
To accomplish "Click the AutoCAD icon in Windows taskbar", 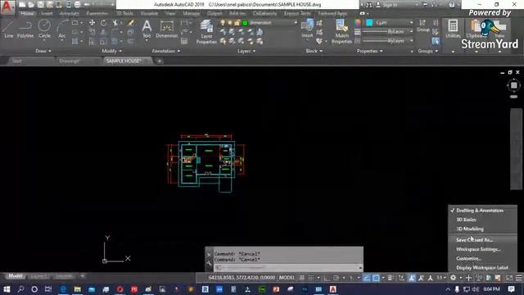I will [333, 289].
